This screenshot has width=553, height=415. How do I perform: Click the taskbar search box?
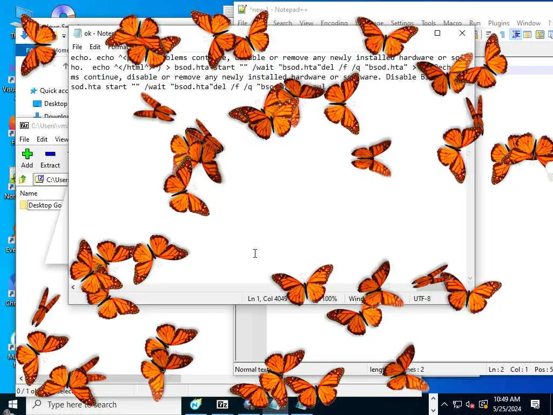click(104, 404)
